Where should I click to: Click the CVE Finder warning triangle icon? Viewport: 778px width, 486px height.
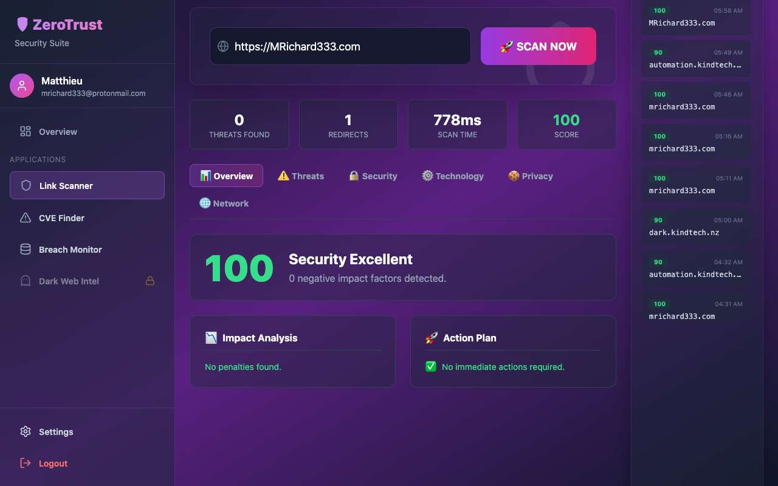coord(26,218)
